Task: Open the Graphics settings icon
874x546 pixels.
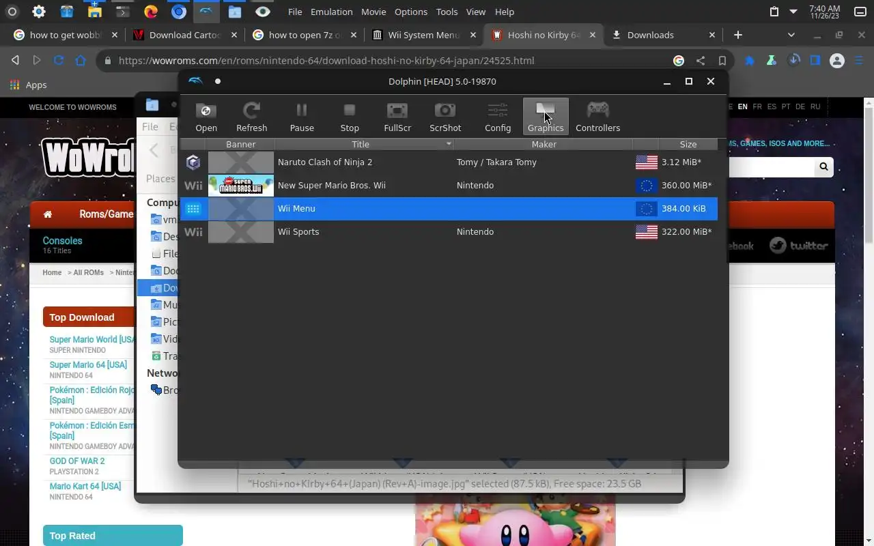Action: coord(546,116)
